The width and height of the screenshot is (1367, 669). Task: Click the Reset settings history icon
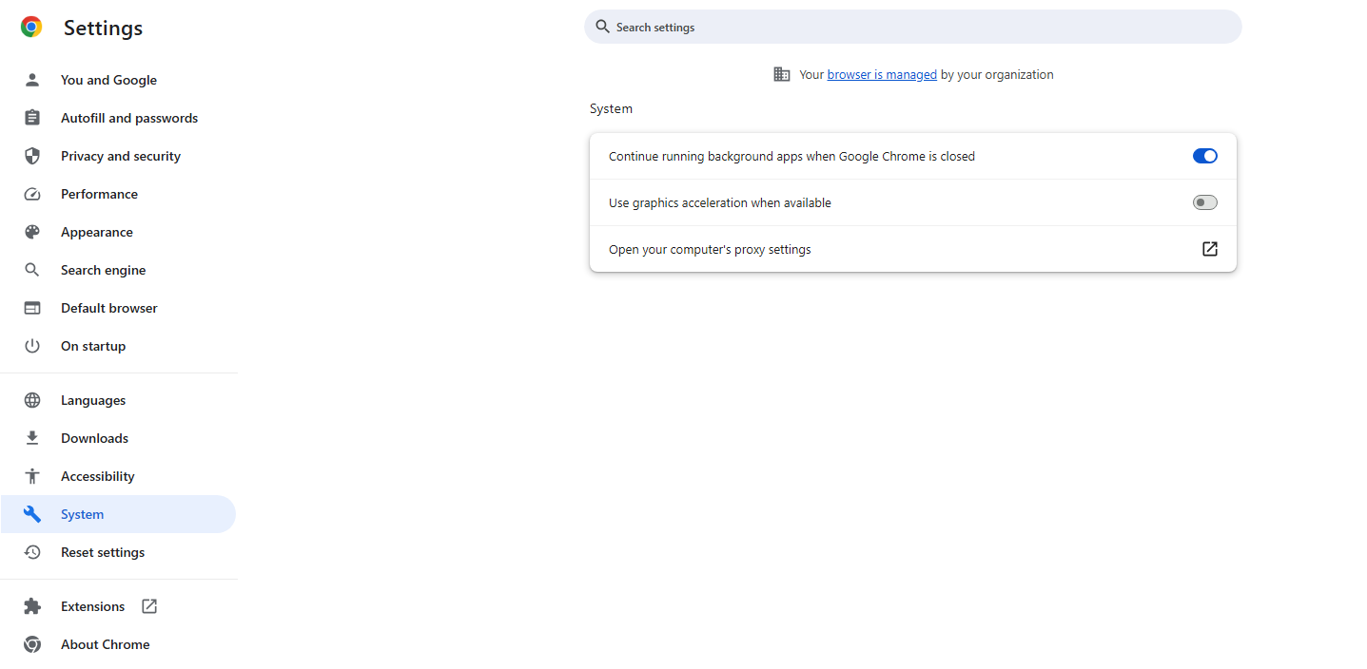(32, 552)
